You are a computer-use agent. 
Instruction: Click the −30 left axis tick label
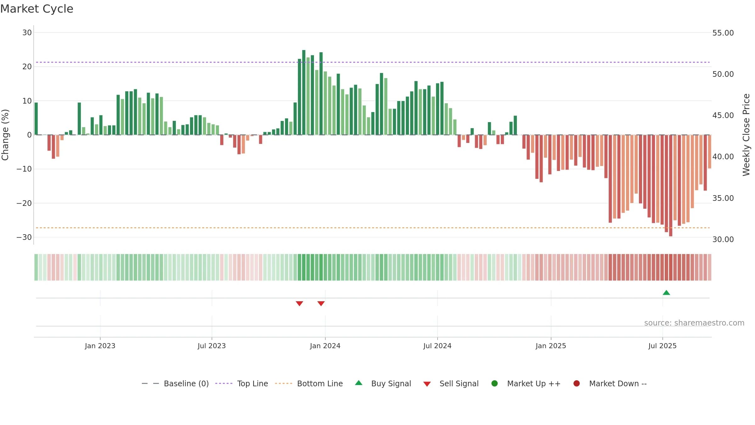(x=24, y=237)
